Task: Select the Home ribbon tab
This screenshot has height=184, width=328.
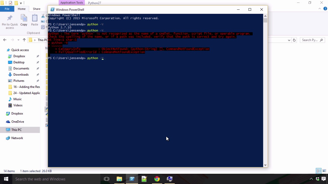Action: (22, 9)
